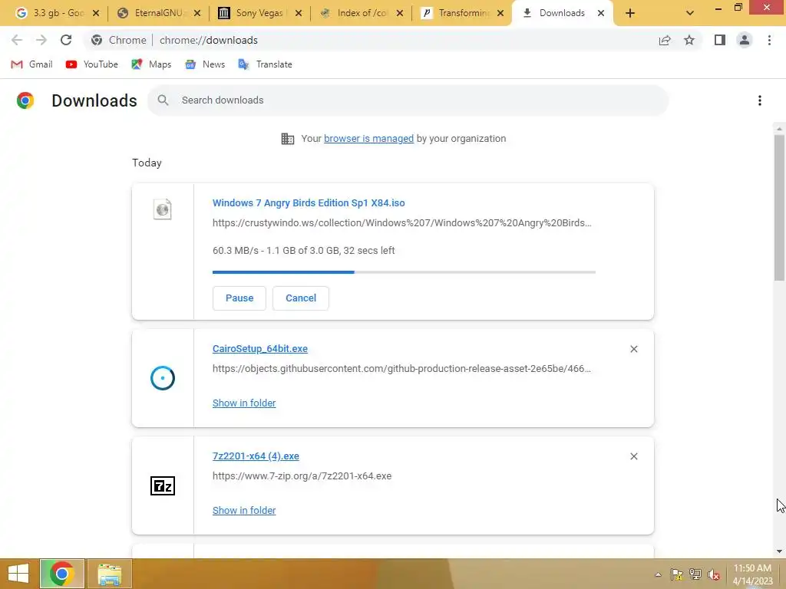Image resolution: width=786 pixels, height=589 pixels.
Task: Open the Maps bookmark
Action: [x=151, y=64]
